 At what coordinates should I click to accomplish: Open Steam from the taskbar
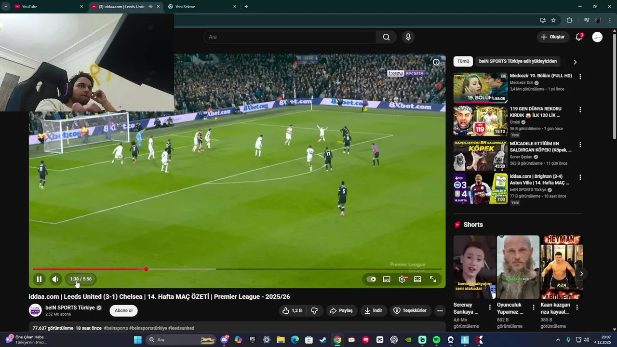coord(323,340)
